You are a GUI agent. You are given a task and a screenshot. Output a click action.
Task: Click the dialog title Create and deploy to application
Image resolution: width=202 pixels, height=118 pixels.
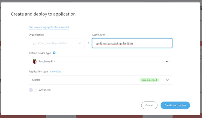(x=43, y=14)
